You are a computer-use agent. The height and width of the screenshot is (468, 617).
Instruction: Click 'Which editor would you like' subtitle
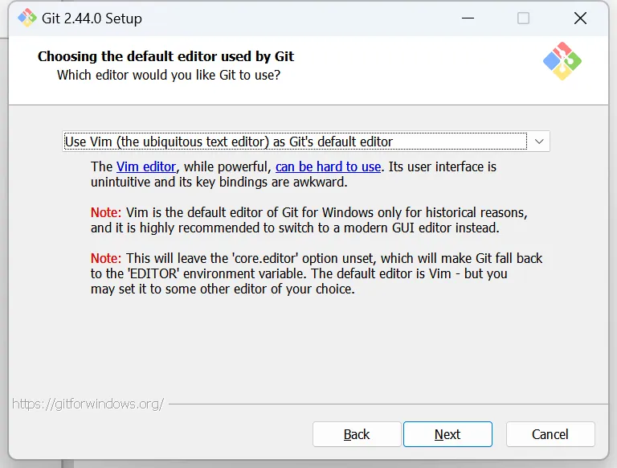(x=169, y=75)
